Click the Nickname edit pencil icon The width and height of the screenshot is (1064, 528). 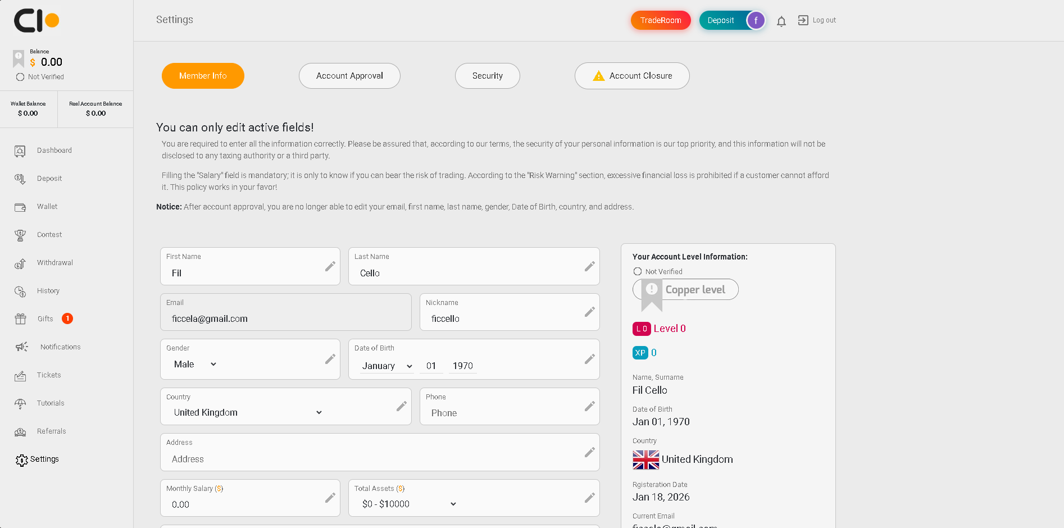click(589, 312)
